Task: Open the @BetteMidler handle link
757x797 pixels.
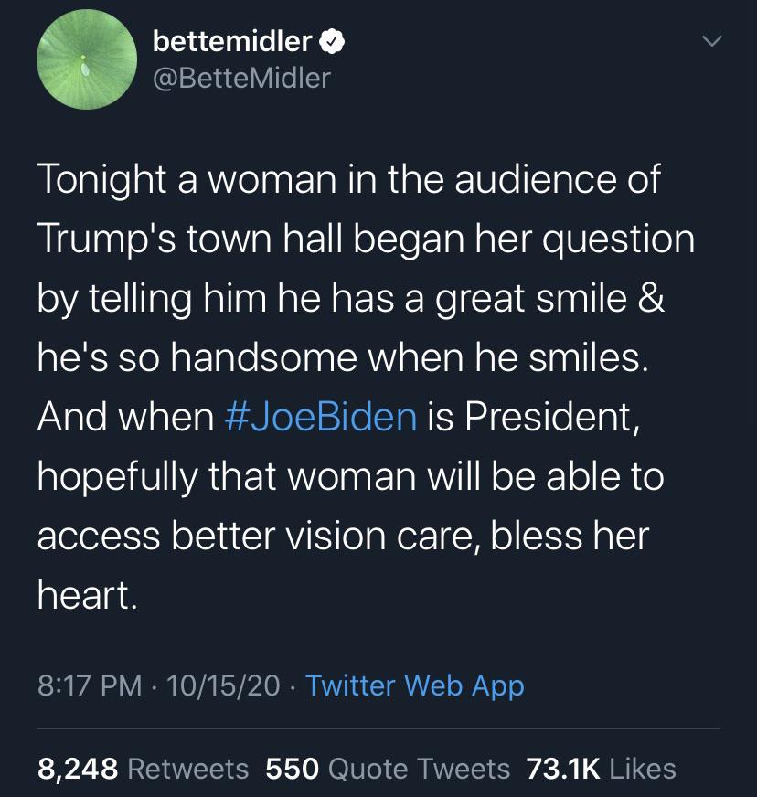Action: [241, 78]
